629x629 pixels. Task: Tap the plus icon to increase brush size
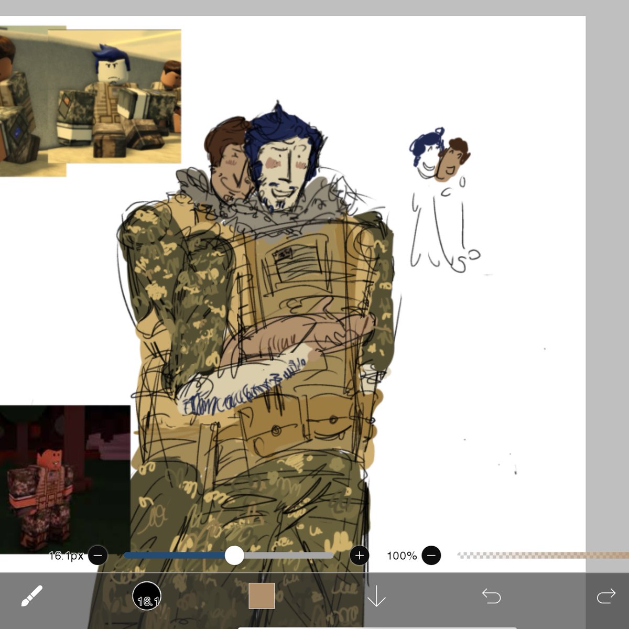360,556
